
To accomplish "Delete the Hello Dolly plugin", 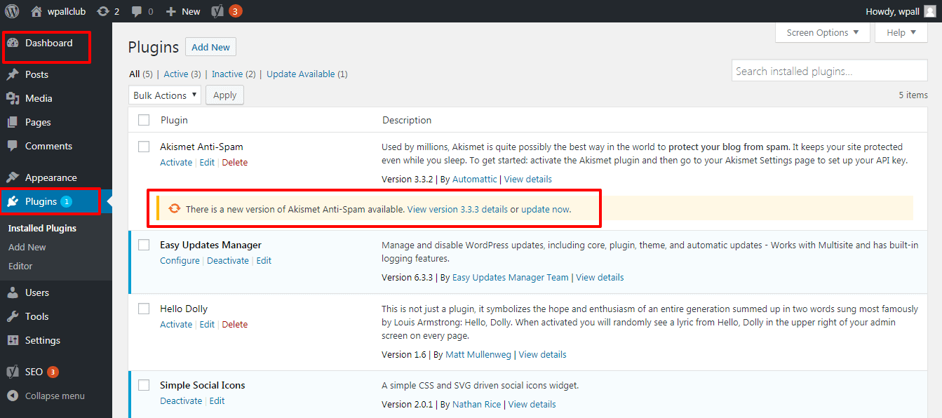I will [235, 324].
